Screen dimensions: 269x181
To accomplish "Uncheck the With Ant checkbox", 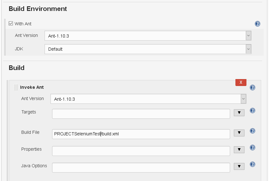I will pyautogui.click(x=11, y=23).
